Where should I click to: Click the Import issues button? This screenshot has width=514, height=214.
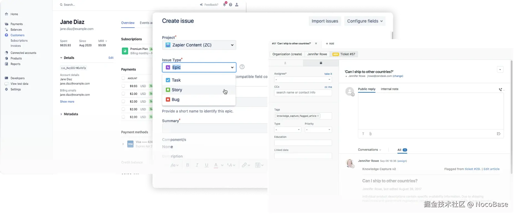(x=325, y=21)
